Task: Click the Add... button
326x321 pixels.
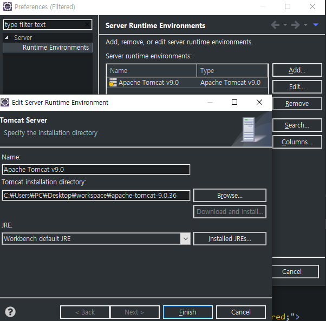Action: [297, 70]
